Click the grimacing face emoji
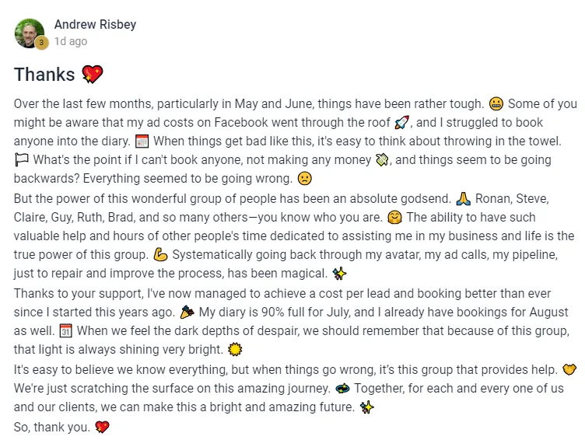The width and height of the screenshot is (585, 447). click(x=496, y=103)
